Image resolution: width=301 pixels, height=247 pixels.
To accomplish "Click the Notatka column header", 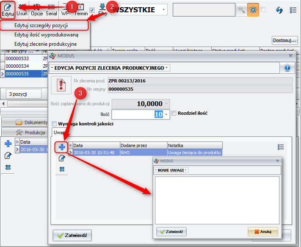I will pos(195,145).
